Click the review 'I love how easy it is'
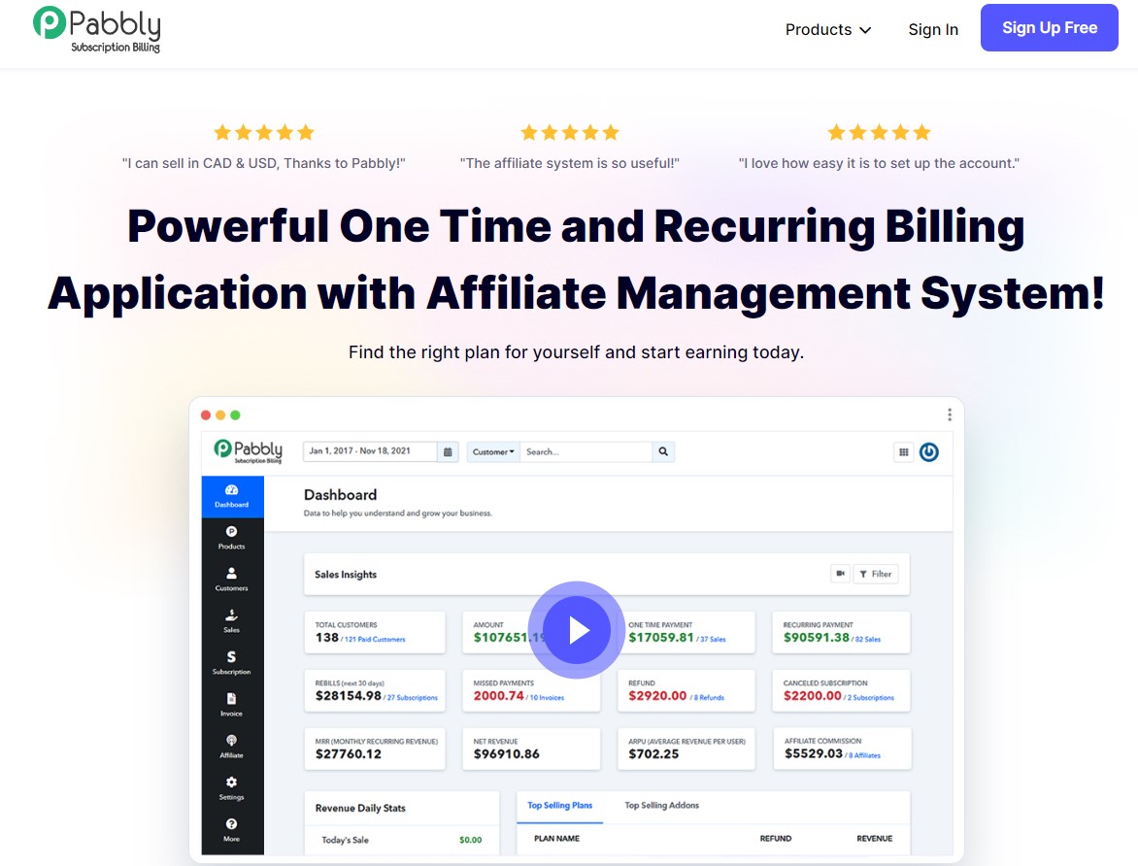The width and height of the screenshot is (1138, 866). click(879, 163)
